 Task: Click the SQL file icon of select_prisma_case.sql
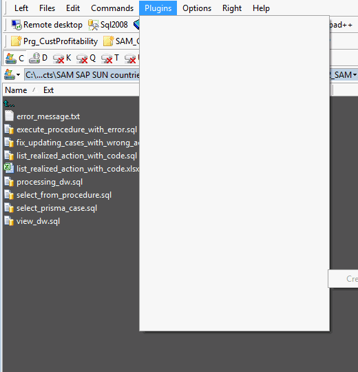[x=9, y=208]
